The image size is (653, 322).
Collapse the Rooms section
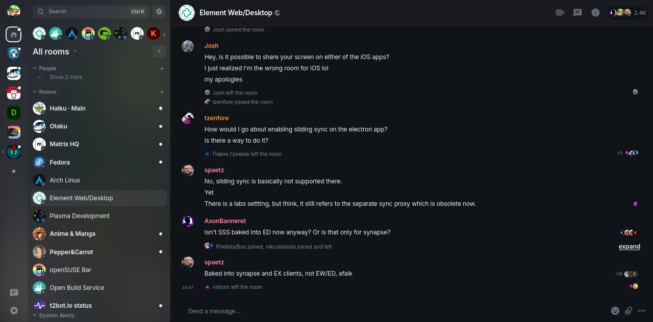click(x=35, y=92)
